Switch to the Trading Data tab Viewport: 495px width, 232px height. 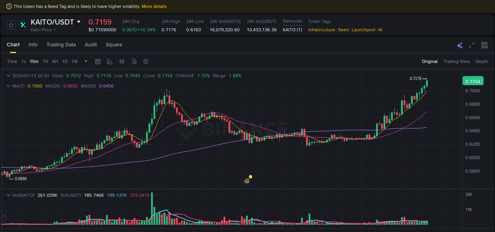(x=61, y=45)
